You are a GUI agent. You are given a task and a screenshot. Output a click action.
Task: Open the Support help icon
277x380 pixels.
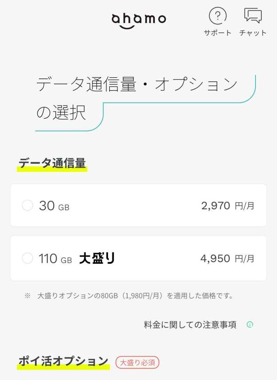point(218,16)
